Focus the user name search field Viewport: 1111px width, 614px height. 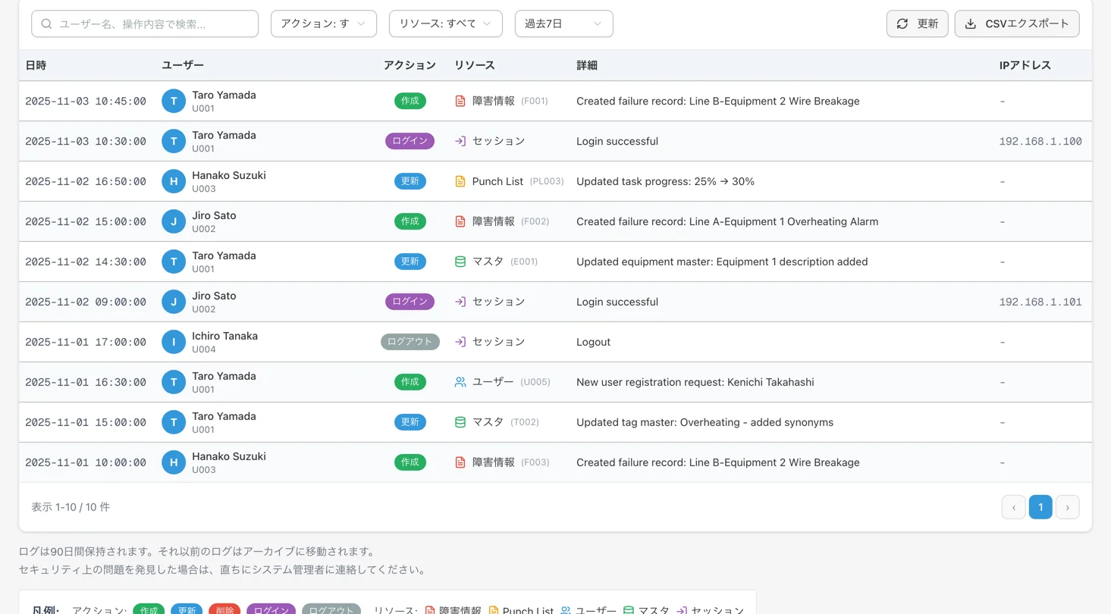pyautogui.click(x=145, y=23)
